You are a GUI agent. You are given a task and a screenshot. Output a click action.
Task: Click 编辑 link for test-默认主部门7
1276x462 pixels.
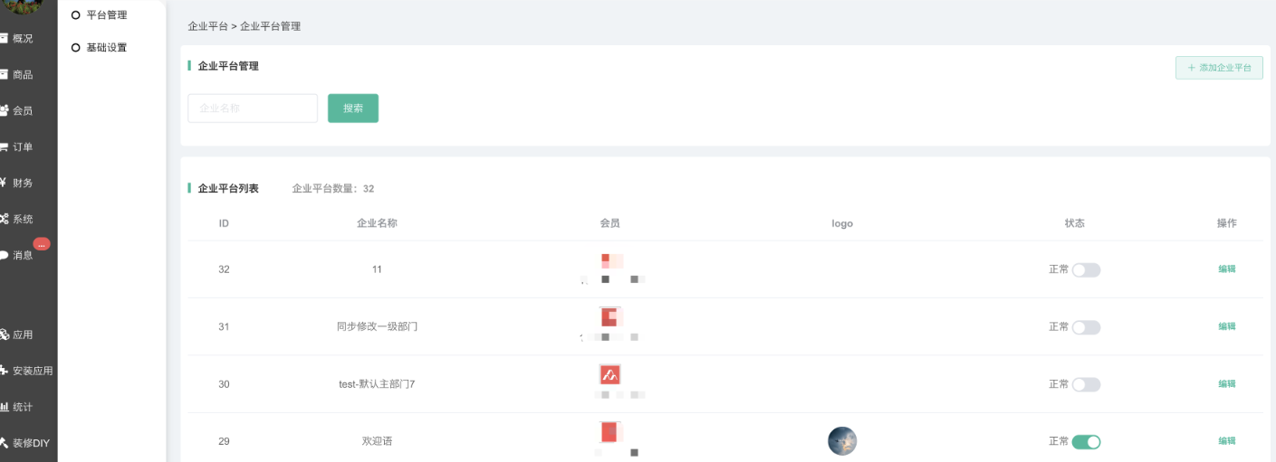[1226, 384]
